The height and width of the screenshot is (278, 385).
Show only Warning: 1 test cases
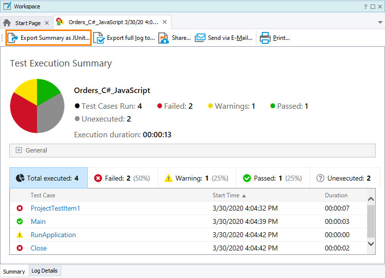pyautogui.click(x=197, y=178)
